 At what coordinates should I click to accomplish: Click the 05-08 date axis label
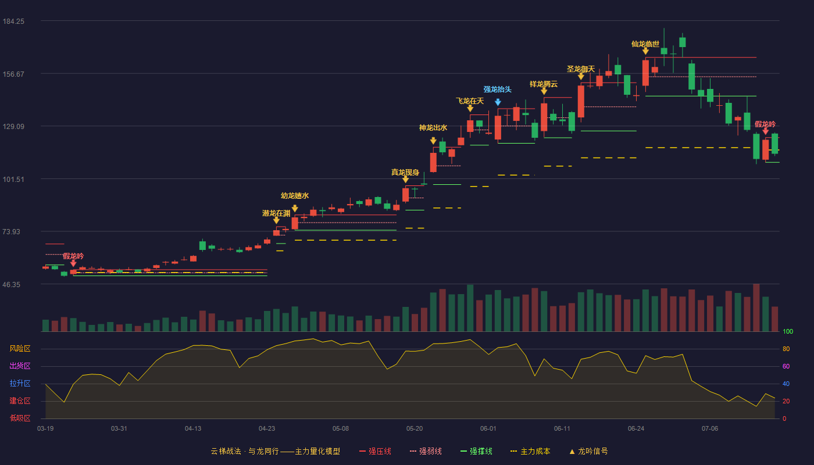coord(341,428)
